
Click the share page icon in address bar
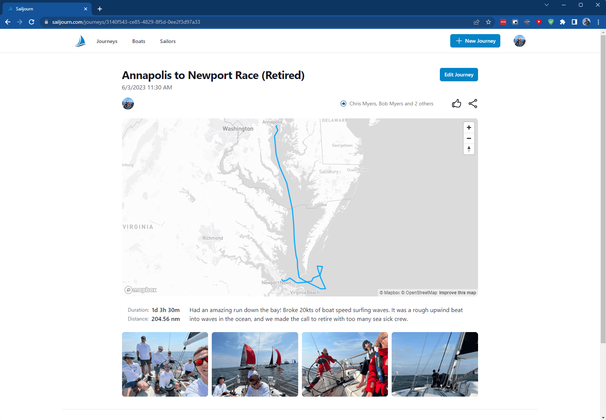[477, 22]
